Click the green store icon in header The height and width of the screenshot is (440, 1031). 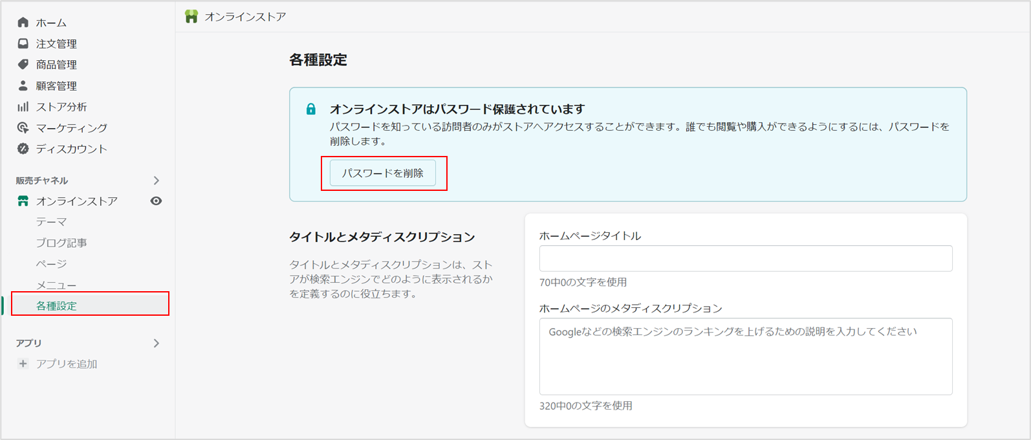(191, 17)
